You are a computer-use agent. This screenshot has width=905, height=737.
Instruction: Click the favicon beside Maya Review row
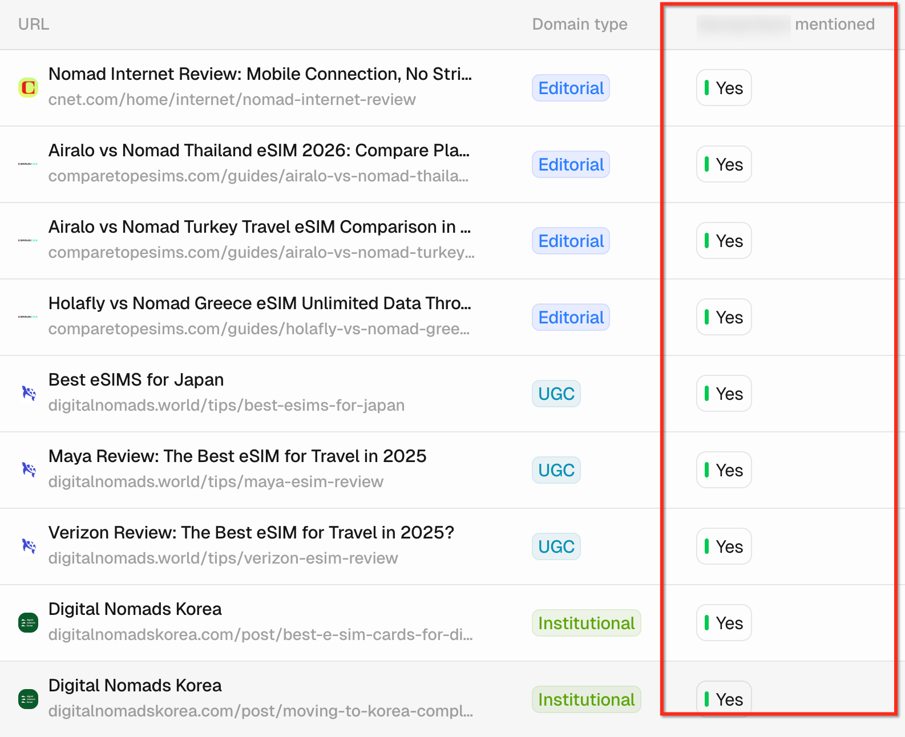point(29,469)
